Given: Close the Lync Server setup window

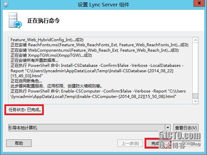Looking at the screenshot, I should tap(199, 3).
